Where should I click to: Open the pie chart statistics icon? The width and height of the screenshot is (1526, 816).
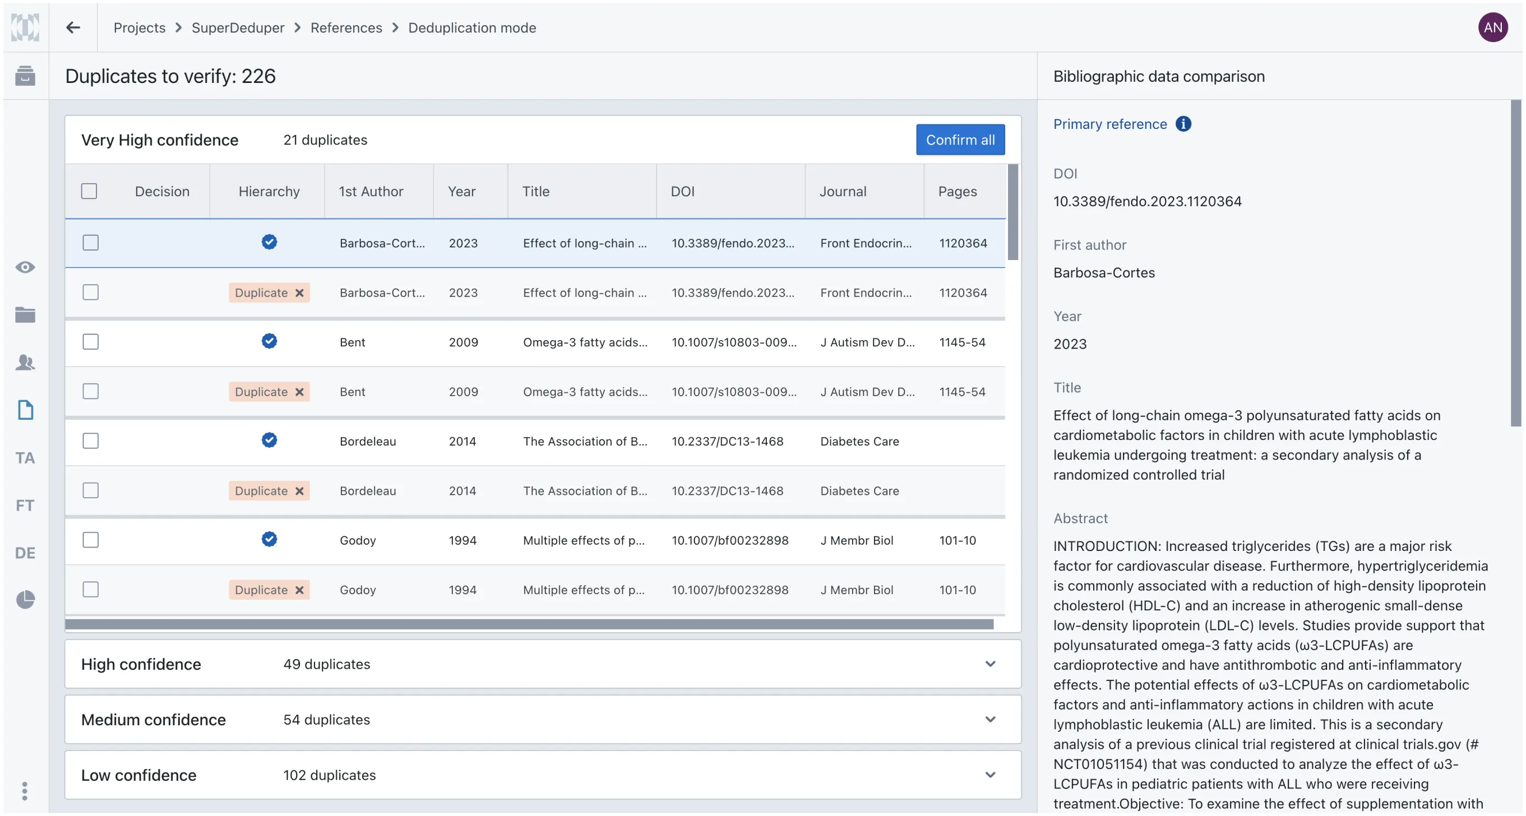coord(25,599)
